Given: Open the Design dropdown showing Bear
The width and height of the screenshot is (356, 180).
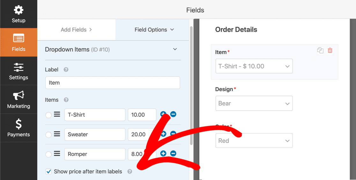Looking at the screenshot, I should point(254,103).
